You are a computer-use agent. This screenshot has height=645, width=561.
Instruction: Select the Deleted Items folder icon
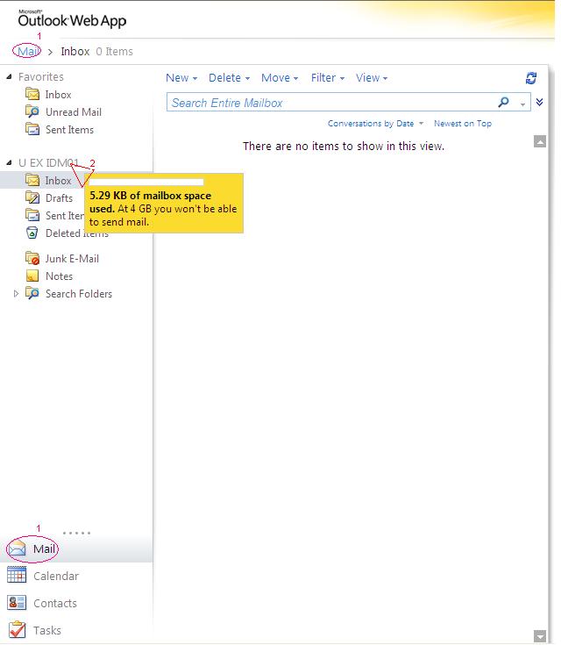point(32,233)
